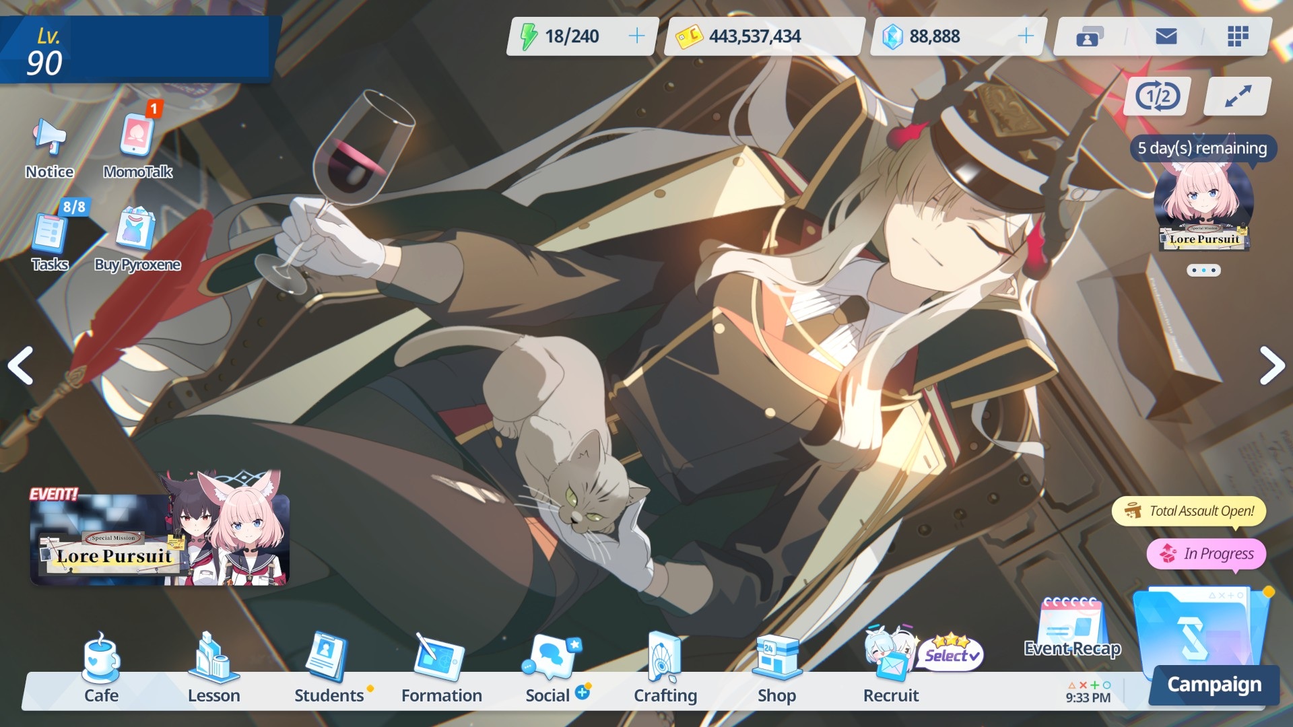Add energy with the plus button
This screenshot has height=727, width=1293.
[636, 36]
